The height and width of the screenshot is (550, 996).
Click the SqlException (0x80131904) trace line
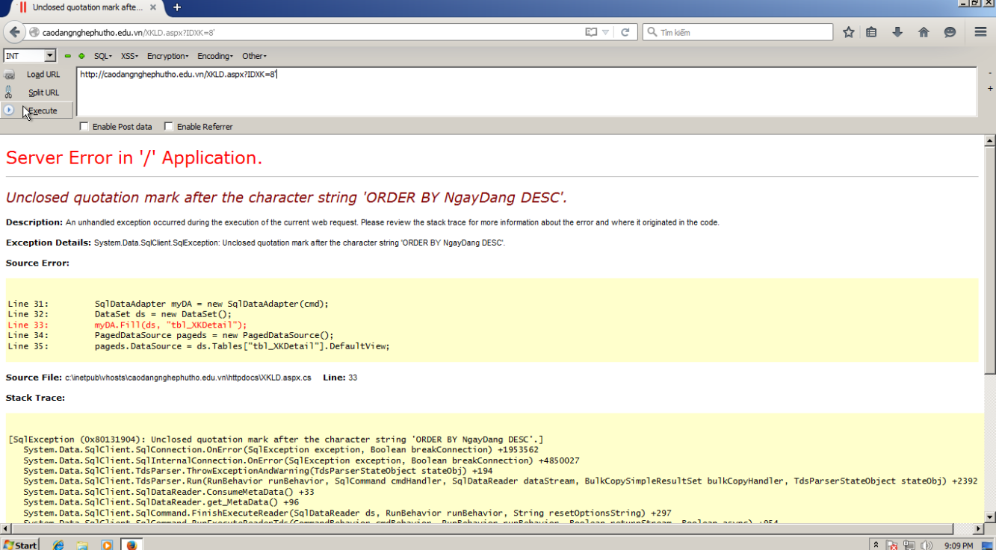(x=276, y=440)
